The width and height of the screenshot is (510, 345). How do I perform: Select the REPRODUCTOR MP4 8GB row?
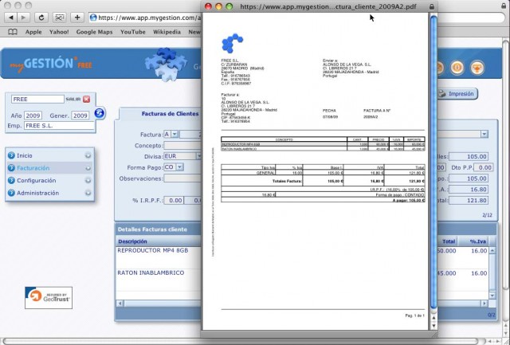[x=159, y=257]
